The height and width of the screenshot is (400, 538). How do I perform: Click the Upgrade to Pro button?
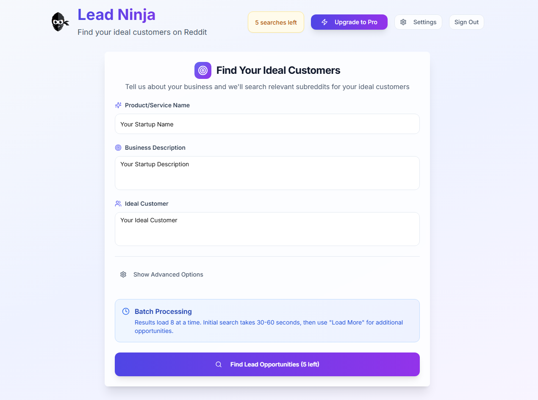click(x=349, y=22)
